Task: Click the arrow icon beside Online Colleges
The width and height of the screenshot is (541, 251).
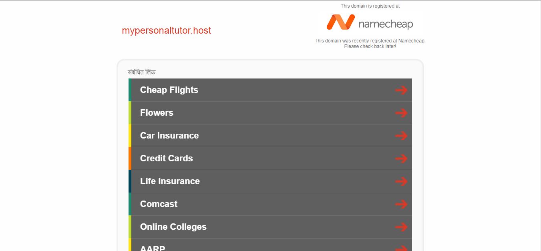Action: click(x=401, y=227)
